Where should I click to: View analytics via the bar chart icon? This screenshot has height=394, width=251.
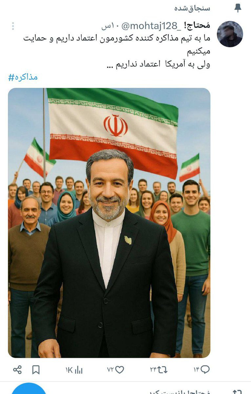[78, 370]
